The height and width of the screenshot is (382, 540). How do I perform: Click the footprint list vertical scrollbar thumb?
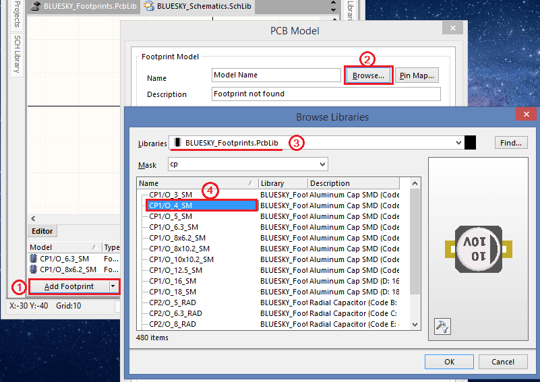tap(415, 241)
